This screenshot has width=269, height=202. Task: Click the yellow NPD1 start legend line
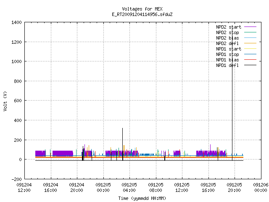[251, 49]
